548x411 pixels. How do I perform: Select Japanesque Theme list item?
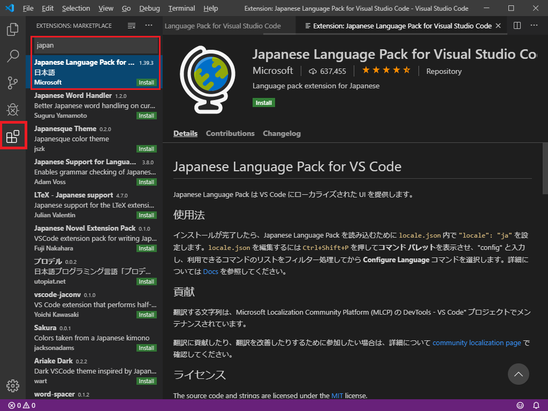tap(94, 139)
